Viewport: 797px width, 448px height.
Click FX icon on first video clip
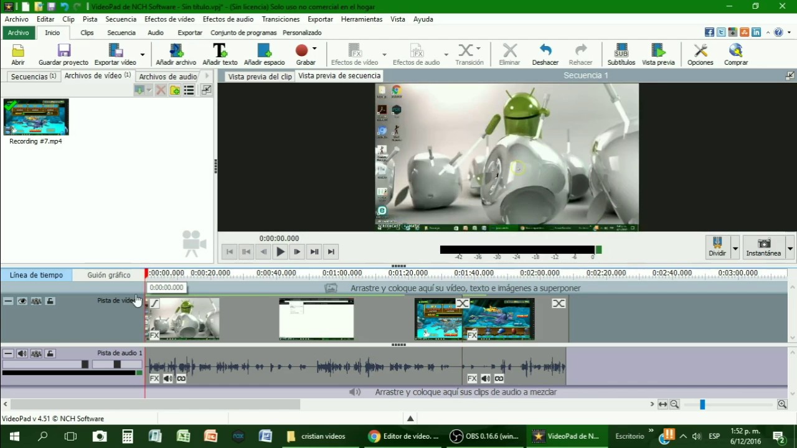(154, 335)
